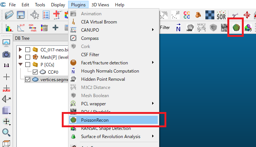Screen dimensions: 256x147
Task: Click the 1:1 zoom button in sidebar
Action: [6, 65]
